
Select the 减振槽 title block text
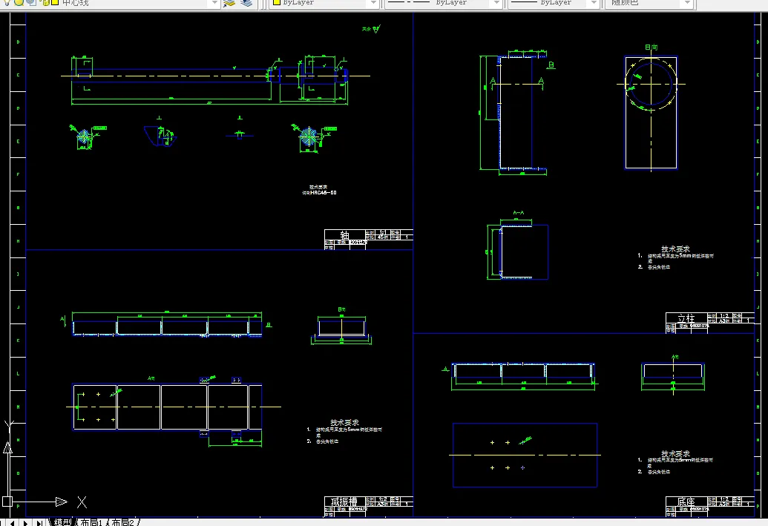(x=344, y=502)
